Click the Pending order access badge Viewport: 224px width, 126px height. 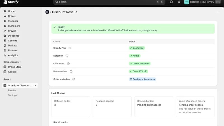tap(142, 79)
